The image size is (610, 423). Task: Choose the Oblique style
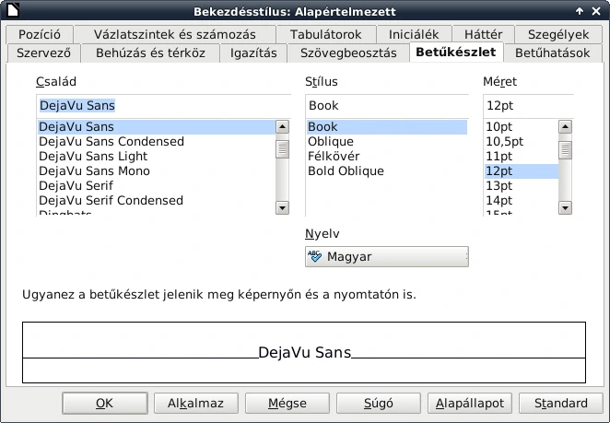click(x=387, y=142)
